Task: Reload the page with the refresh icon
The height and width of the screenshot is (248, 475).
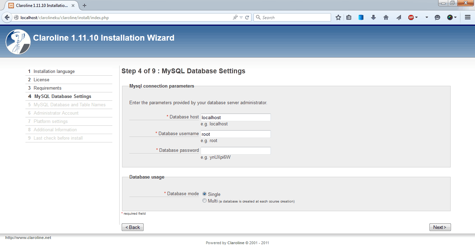Action: pyautogui.click(x=246, y=17)
